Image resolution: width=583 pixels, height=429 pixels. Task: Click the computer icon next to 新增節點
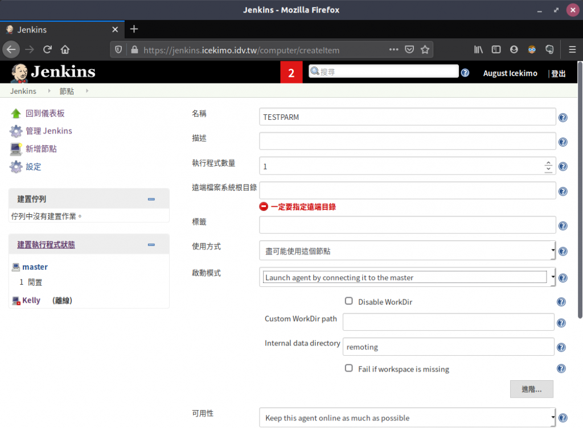point(15,149)
